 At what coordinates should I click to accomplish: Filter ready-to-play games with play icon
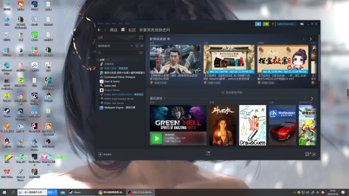[142, 46]
